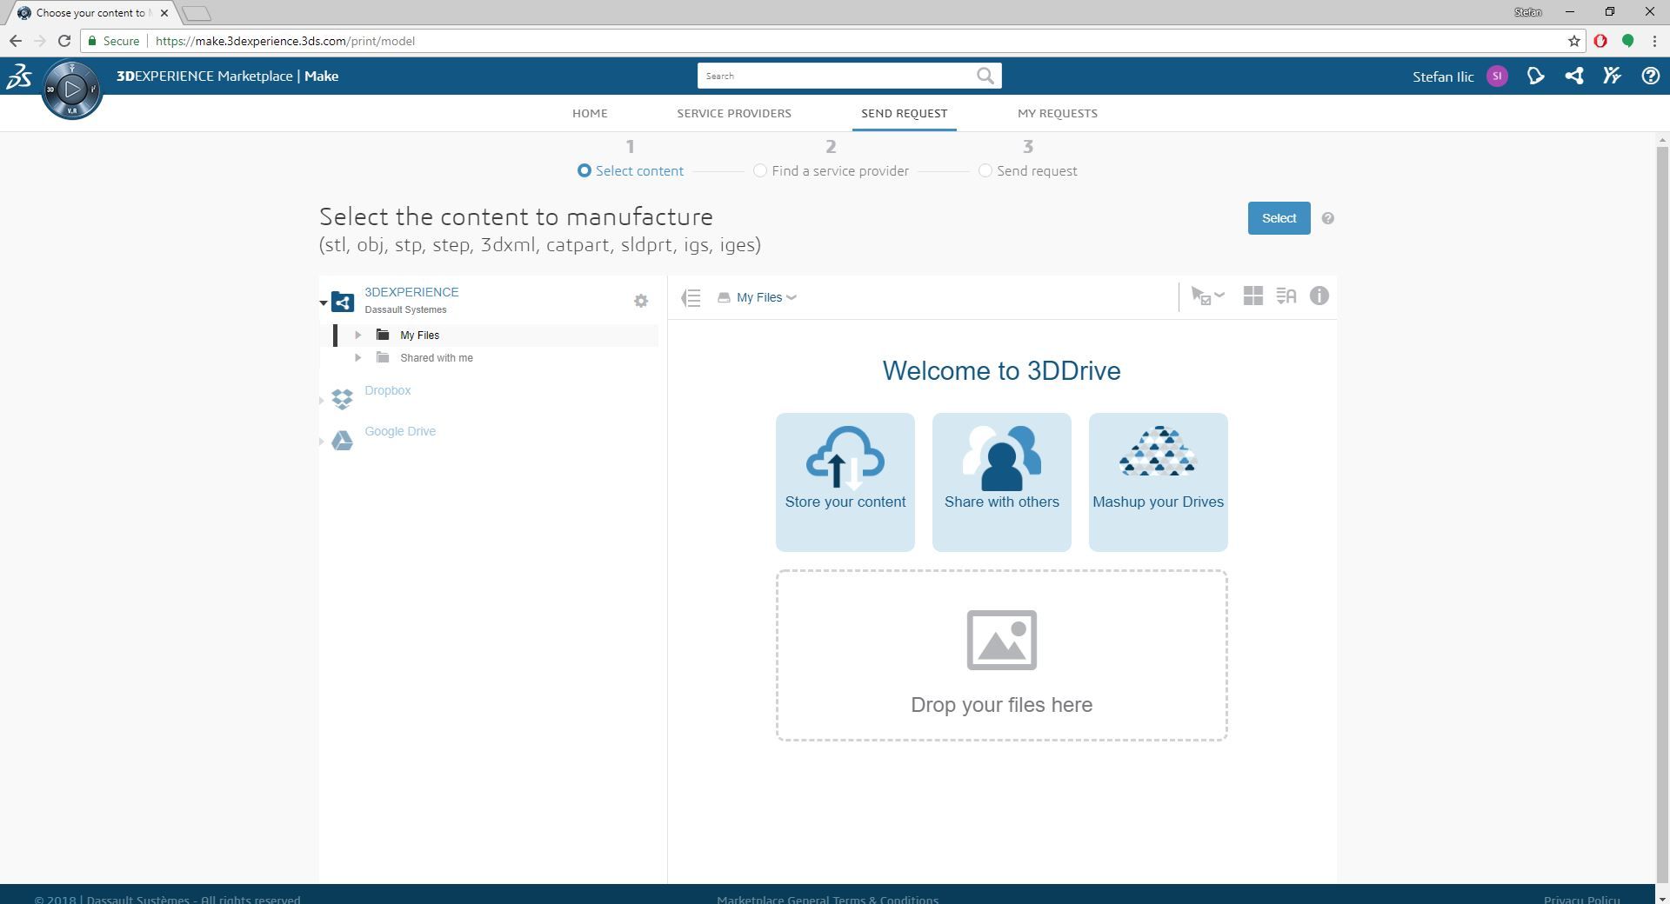Click the blue Select button
The height and width of the screenshot is (904, 1670).
point(1278,217)
